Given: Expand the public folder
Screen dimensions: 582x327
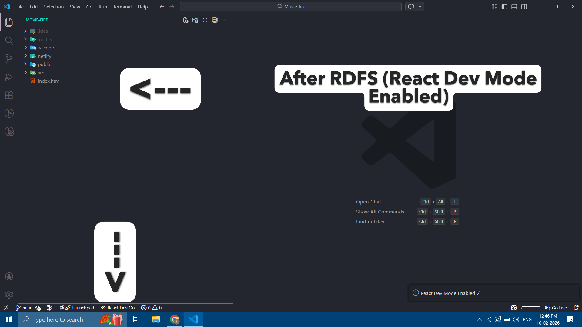Looking at the screenshot, I should pos(44,64).
